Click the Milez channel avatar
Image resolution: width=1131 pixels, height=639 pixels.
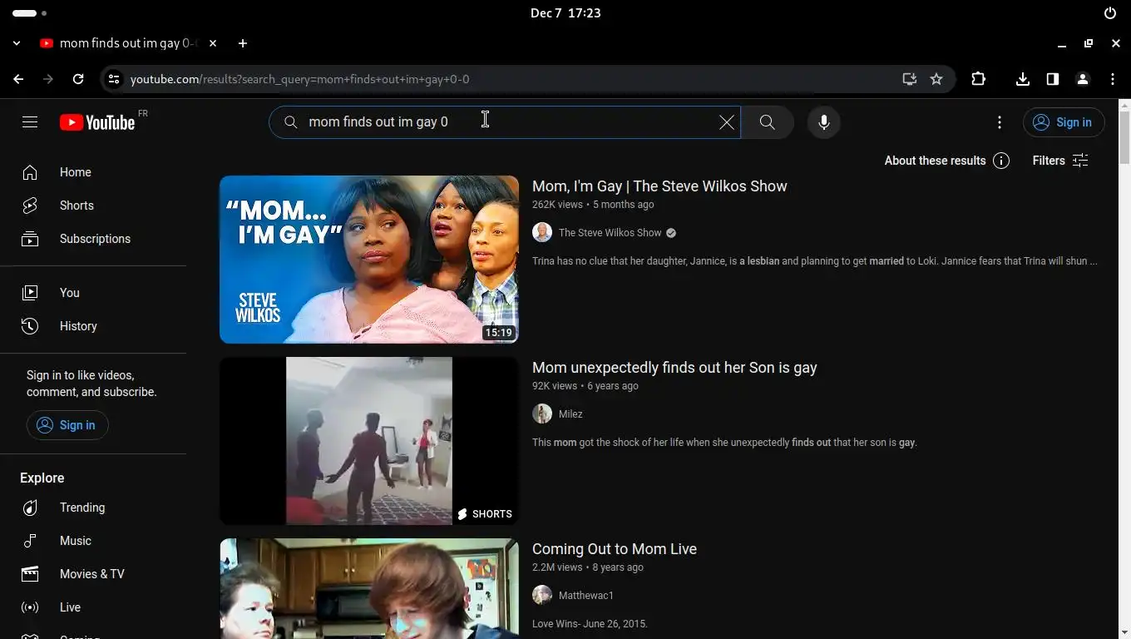[542, 414]
